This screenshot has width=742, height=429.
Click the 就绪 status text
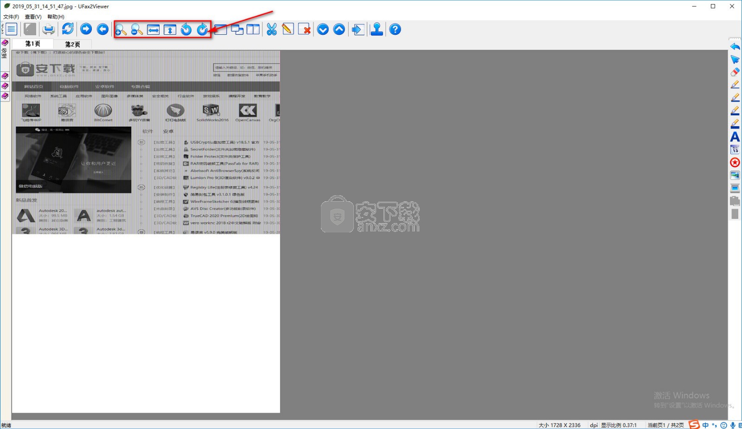click(x=6, y=425)
